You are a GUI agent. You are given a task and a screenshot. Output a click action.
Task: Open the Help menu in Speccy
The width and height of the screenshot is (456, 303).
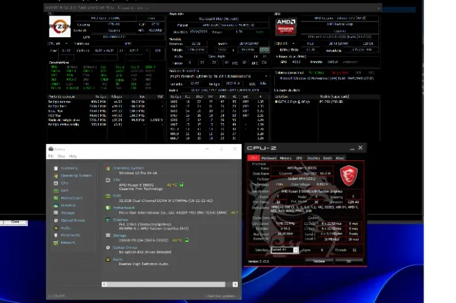point(73,156)
